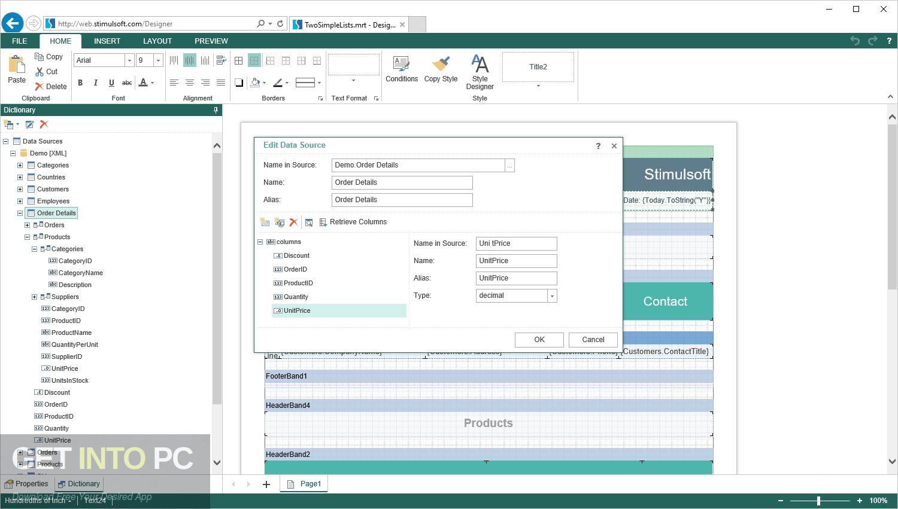Toggle align text center horizontally
Screen dimensions: 898x509
click(190, 83)
